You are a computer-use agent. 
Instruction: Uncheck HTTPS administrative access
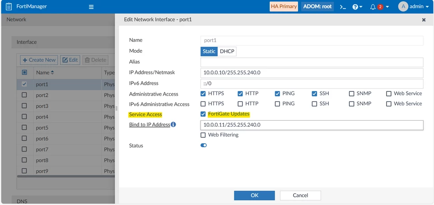[x=203, y=94]
